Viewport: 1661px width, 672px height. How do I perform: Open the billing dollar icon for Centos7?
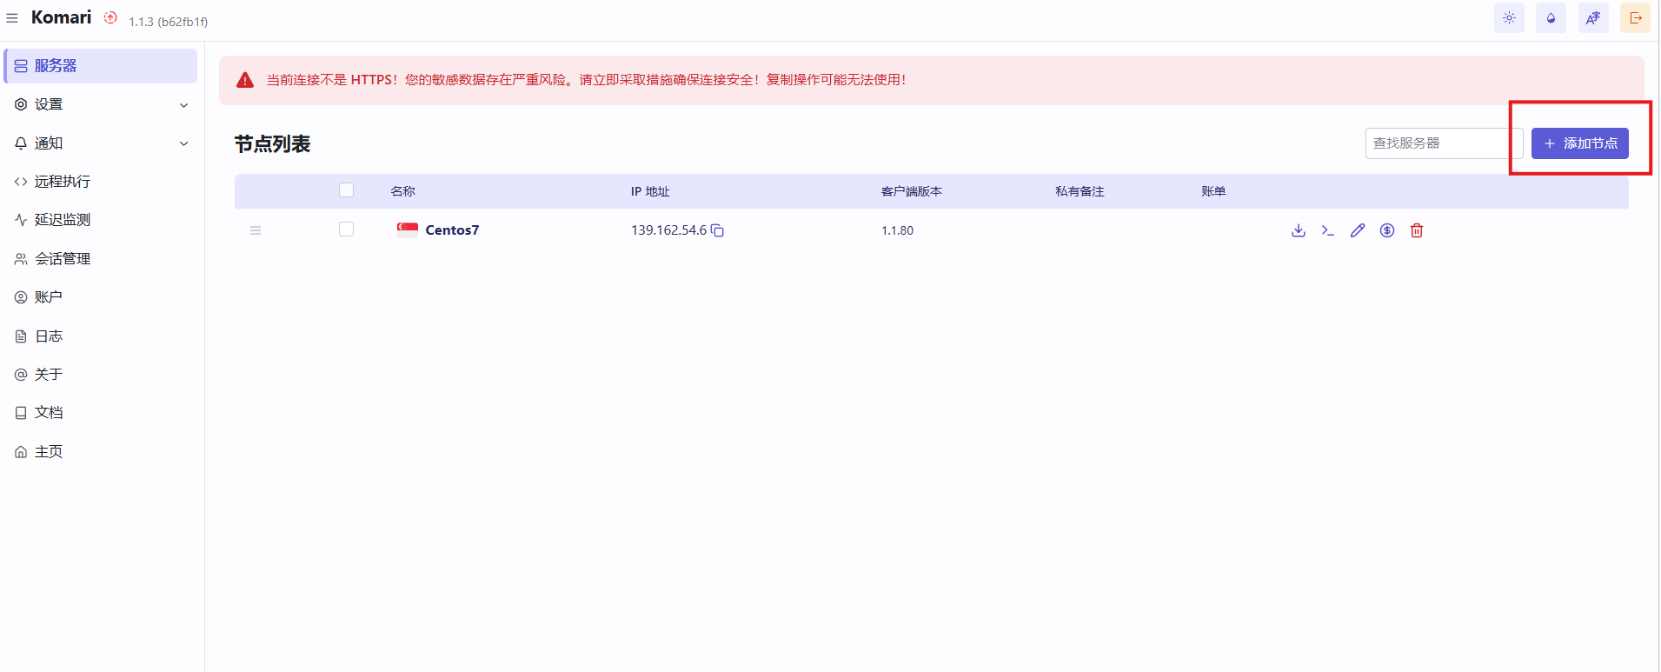pos(1387,230)
